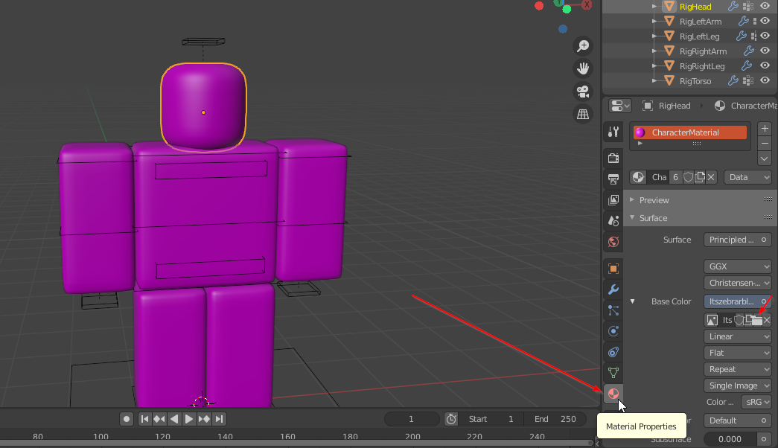Browse material to link icon
Screen dimensions: 778x448
click(638, 177)
